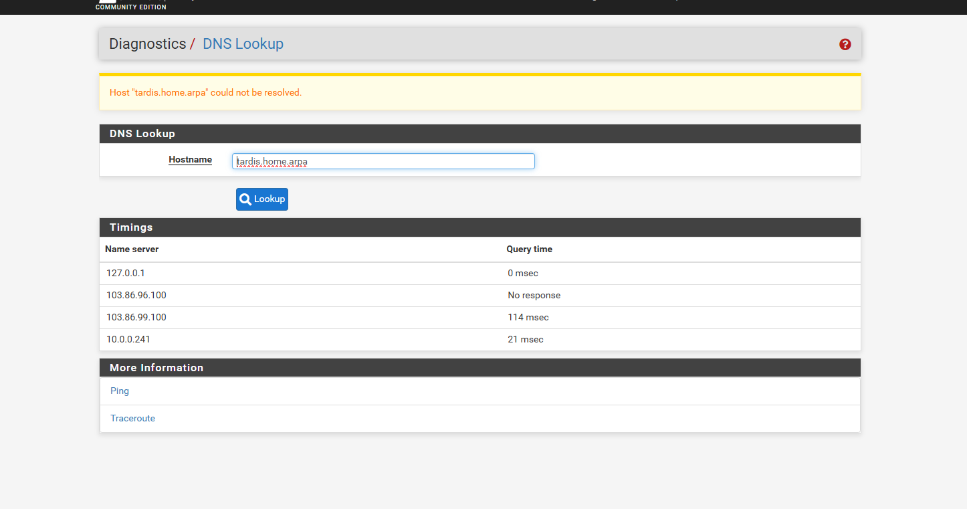The width and height of the screenshot is (967, 509).
Task: Click the 'Name server' column header
Action: [x=132, y=249]
